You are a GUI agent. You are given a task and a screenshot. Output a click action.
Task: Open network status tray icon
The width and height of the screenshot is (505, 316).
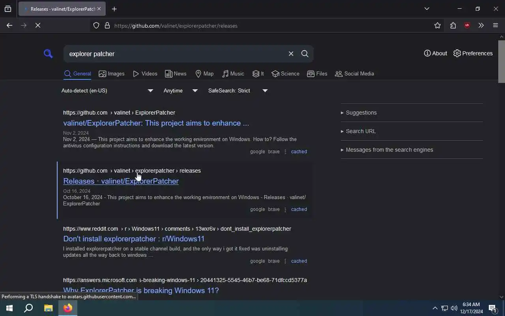click(445, 308)
